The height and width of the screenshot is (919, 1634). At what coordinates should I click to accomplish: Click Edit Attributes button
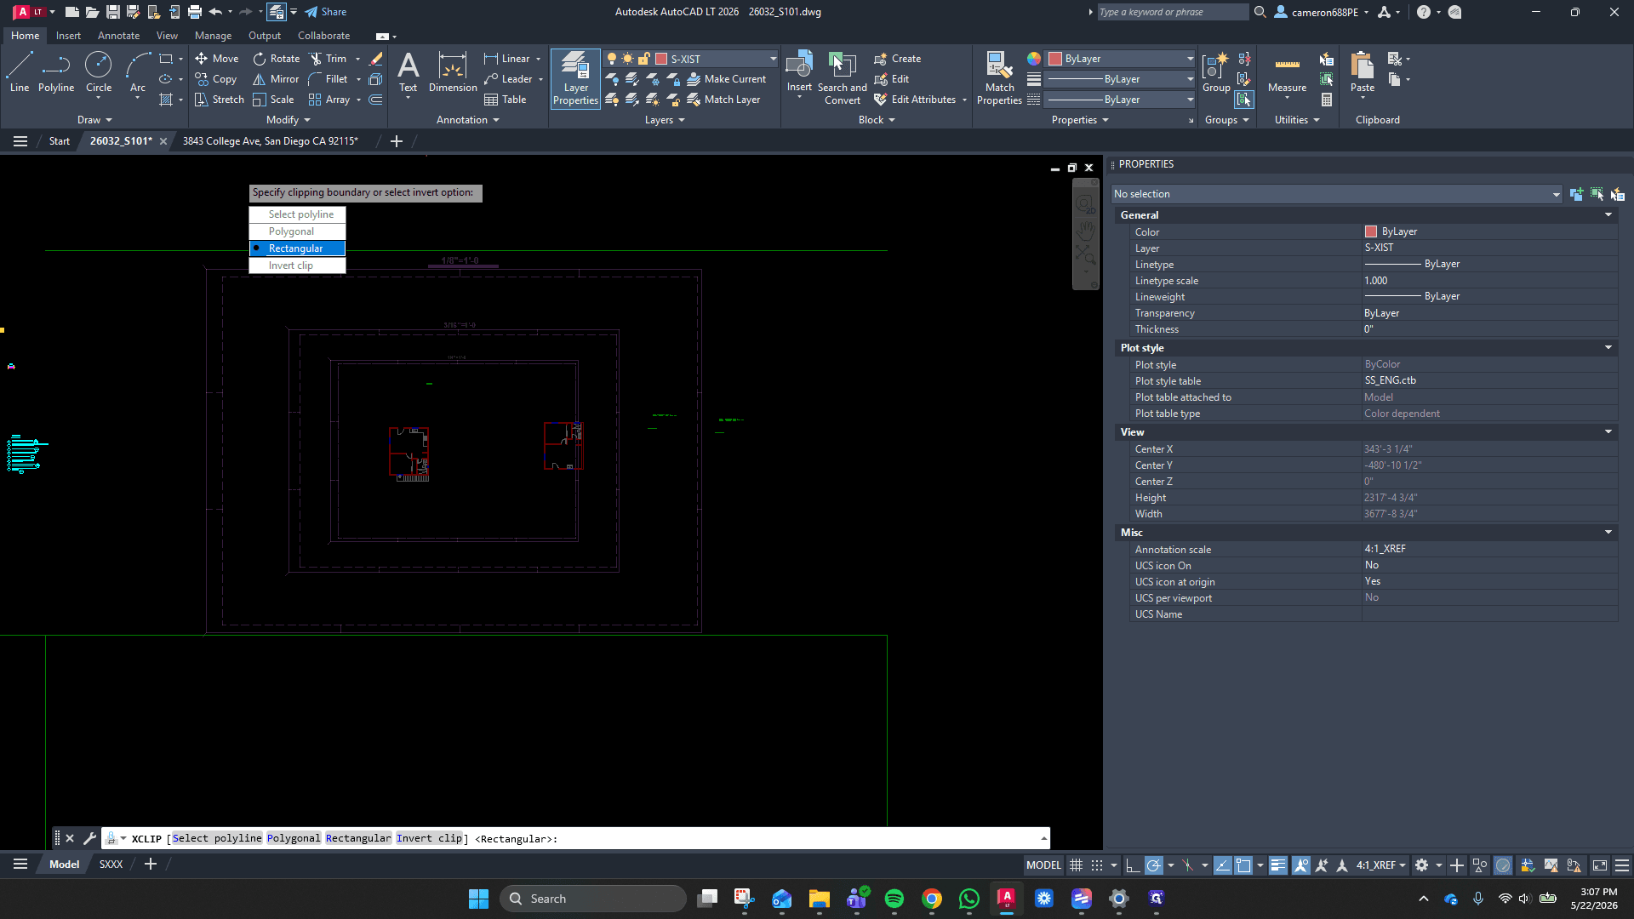point(916,100)
